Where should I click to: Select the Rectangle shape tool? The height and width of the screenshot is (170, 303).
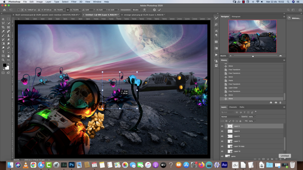click(x=3, y=56)
